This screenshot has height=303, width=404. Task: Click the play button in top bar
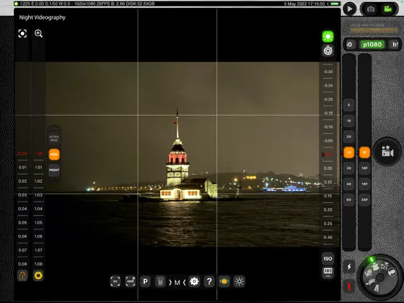(x=349, y=9)
